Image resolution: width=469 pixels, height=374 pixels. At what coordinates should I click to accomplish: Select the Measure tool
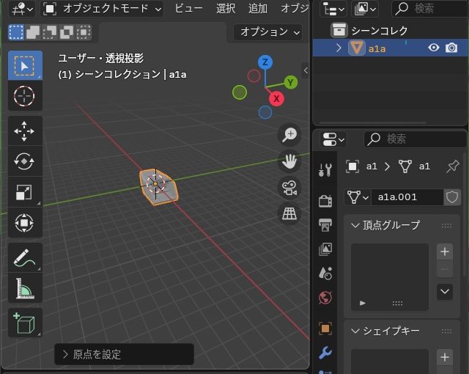coord(25,288)
